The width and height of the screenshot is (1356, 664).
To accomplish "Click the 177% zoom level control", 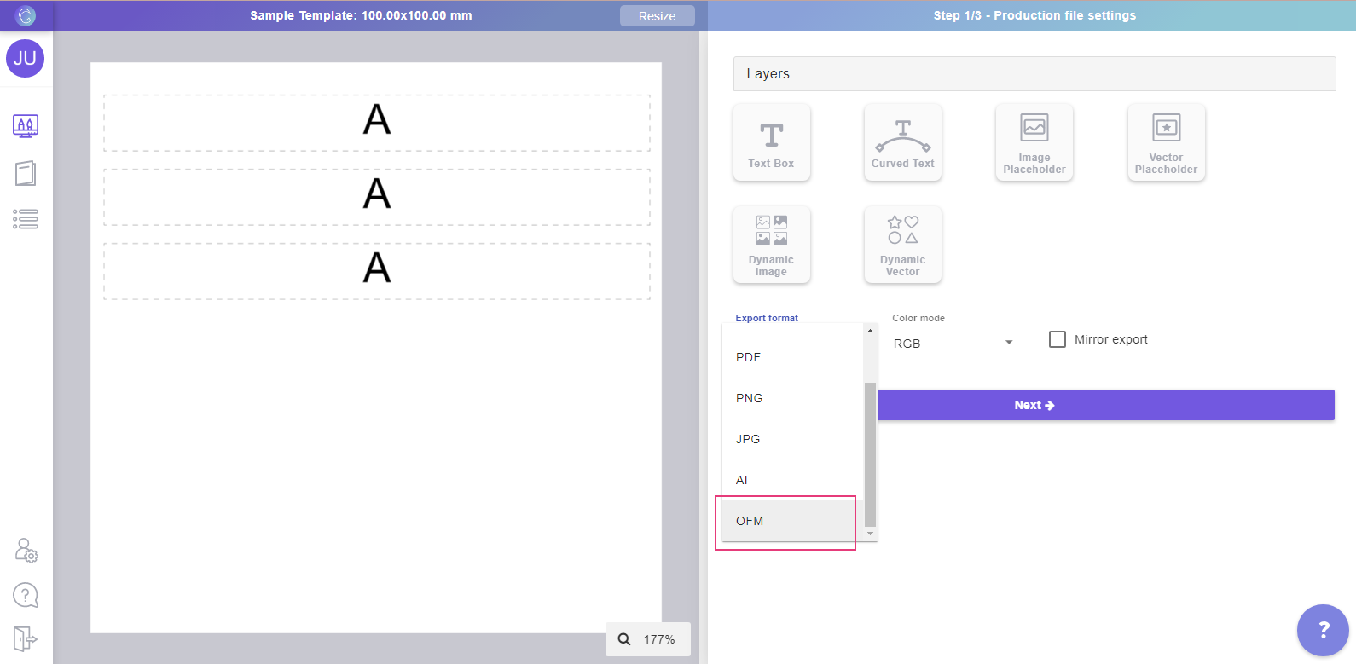I will [648, 639].
